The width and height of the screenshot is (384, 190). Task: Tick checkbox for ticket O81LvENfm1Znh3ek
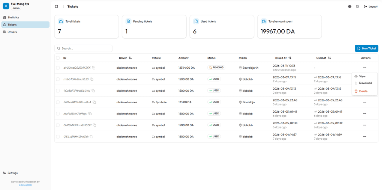pyautogui.click(x=58, y=137)
